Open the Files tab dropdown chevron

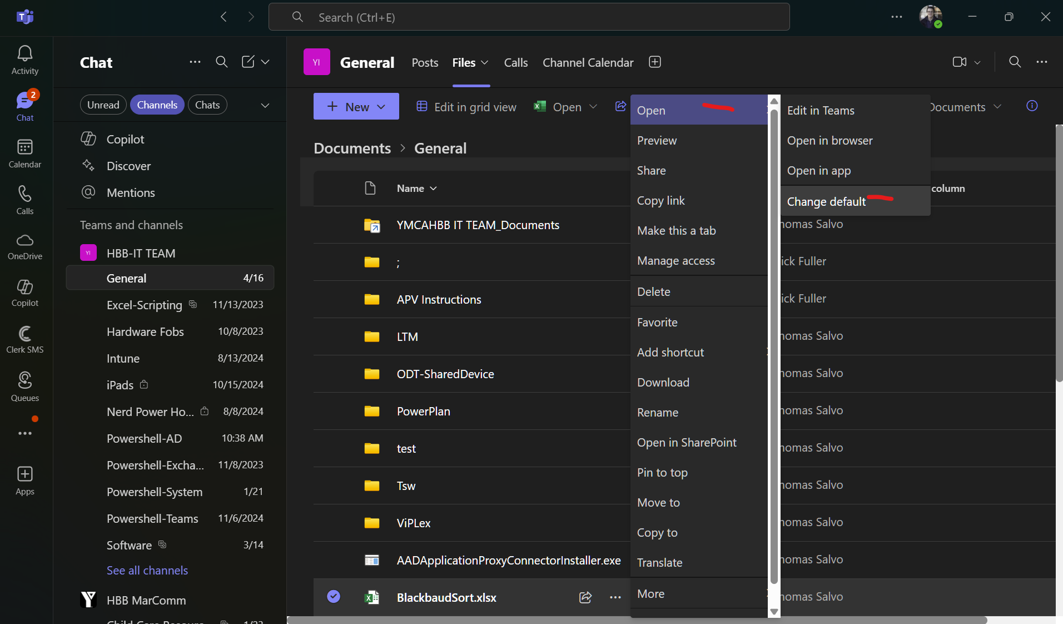pyautogui.click(x=485, y=63)
